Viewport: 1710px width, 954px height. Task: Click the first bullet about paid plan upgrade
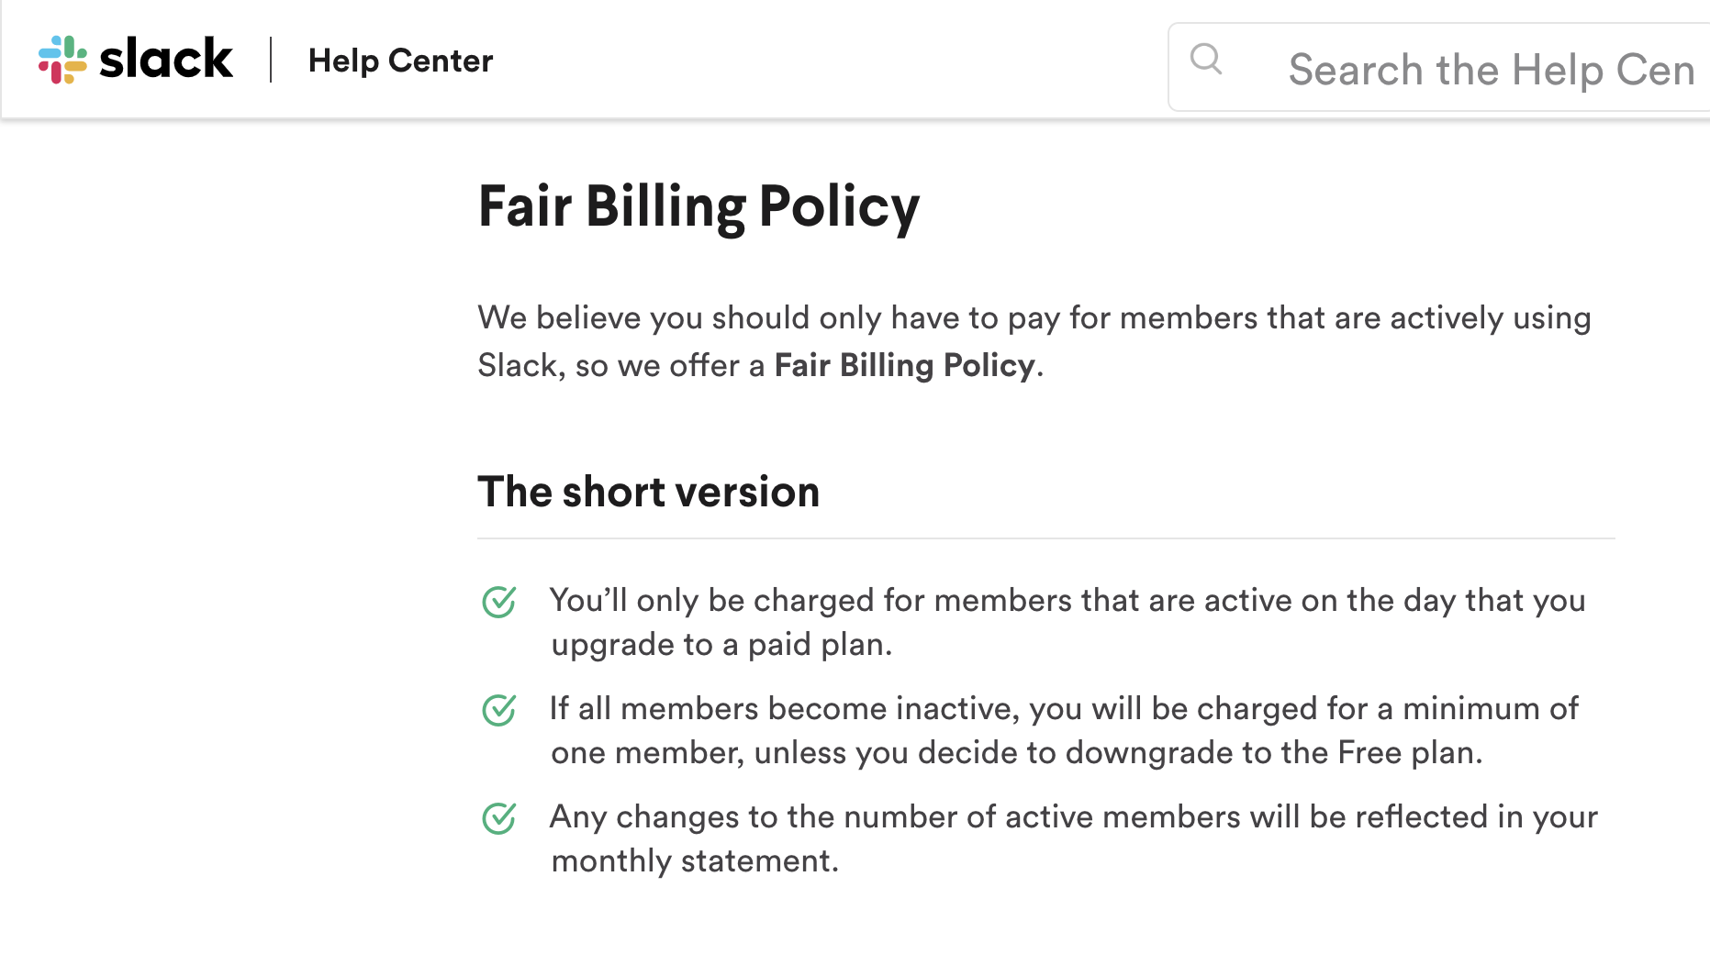coord(1067,622)
